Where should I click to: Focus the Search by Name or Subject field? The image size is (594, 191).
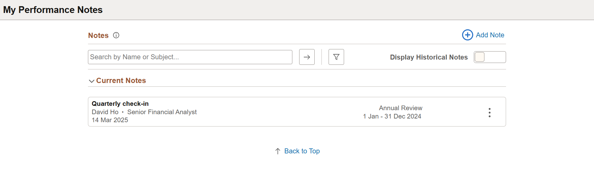tap(190, 57)
